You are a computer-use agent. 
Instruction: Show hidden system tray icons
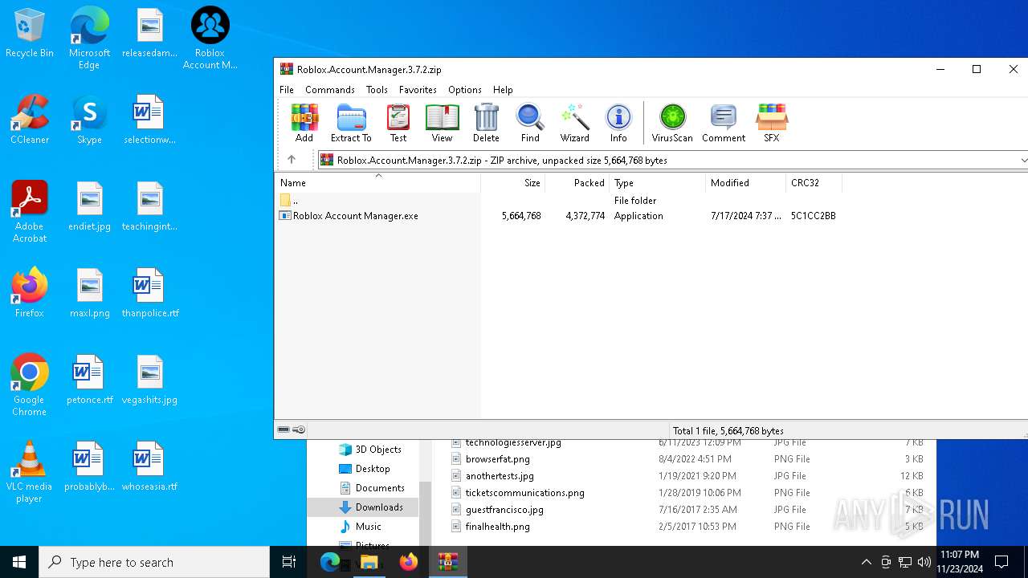coord(866,562)
